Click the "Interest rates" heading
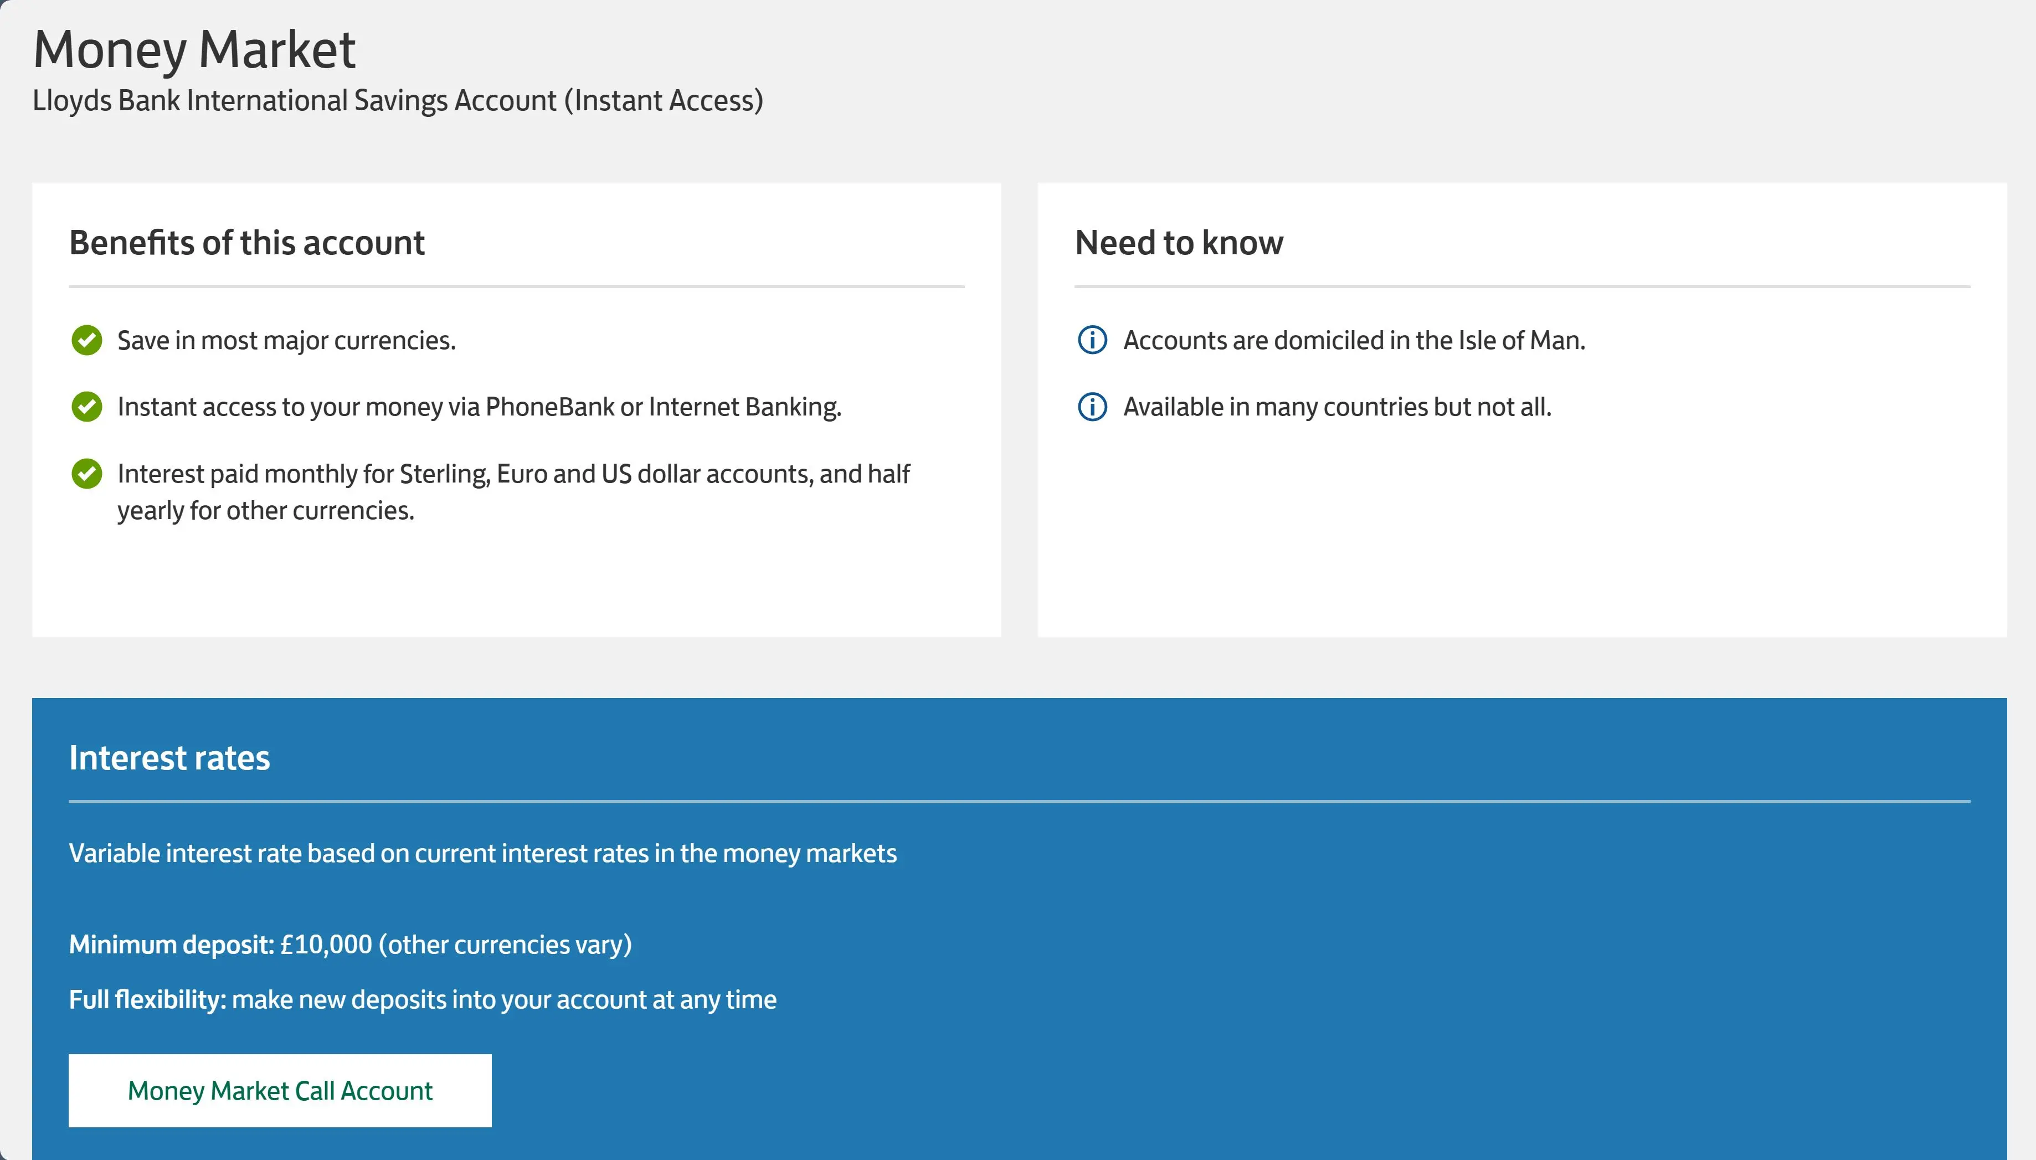 coord(169,758)
